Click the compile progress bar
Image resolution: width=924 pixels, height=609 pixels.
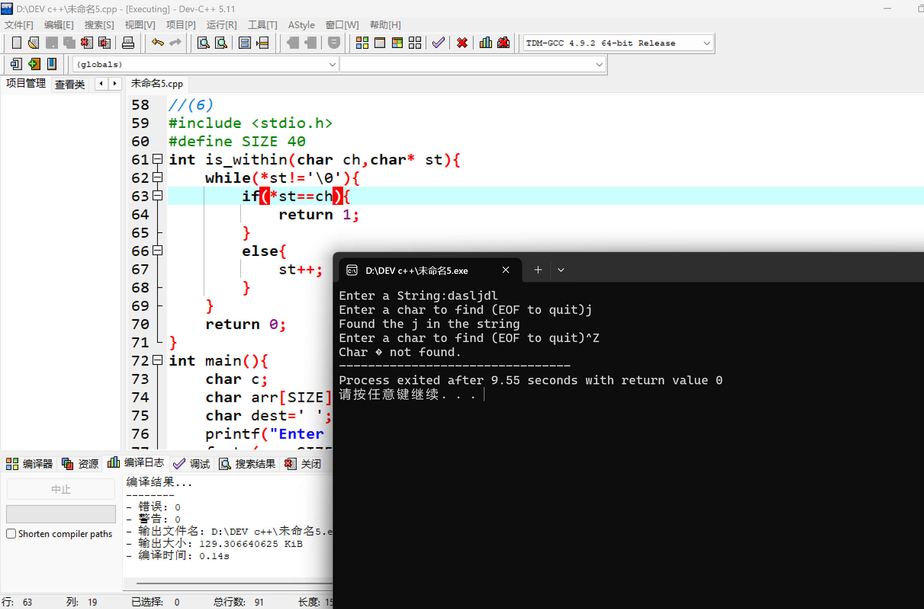click(61, 514)
